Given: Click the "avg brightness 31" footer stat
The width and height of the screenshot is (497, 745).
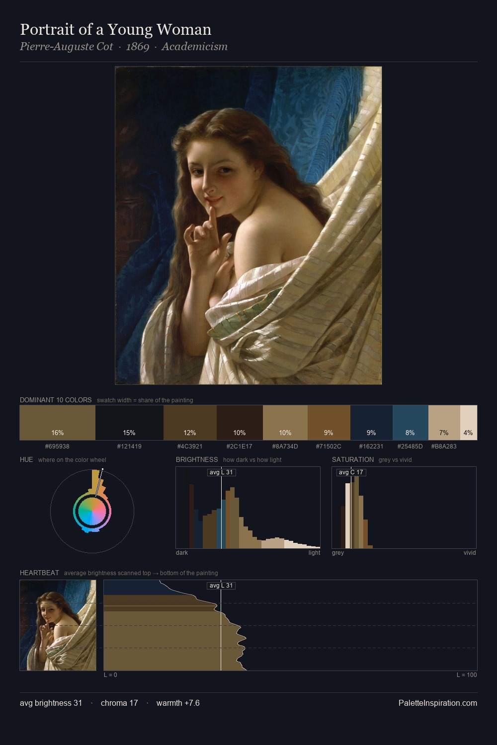Looking at the screenshot, I should coord(51,703).
